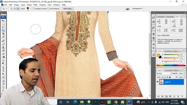Image resolution: width=187 pixels, height=105 pixels.
Task: Toggle lock position
Action: point(167,77)
